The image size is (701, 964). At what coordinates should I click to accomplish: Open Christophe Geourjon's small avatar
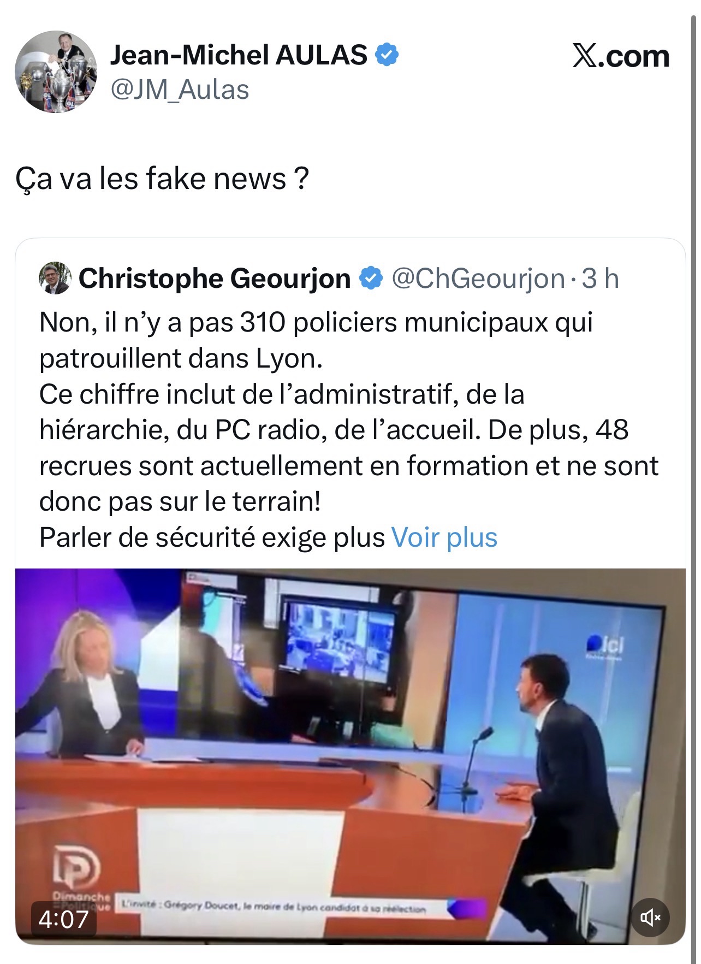(x=55, y=278)
